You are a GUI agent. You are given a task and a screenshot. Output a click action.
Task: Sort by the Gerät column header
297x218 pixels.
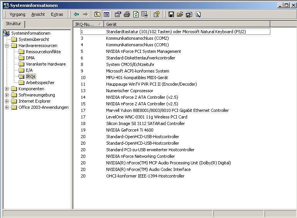[187, 24]
